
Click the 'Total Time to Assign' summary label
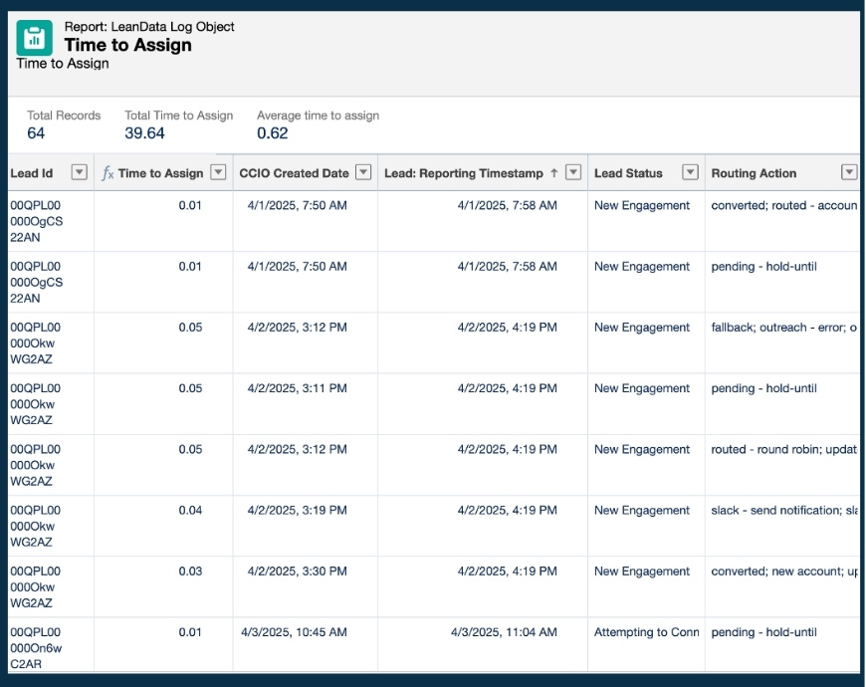179,115
